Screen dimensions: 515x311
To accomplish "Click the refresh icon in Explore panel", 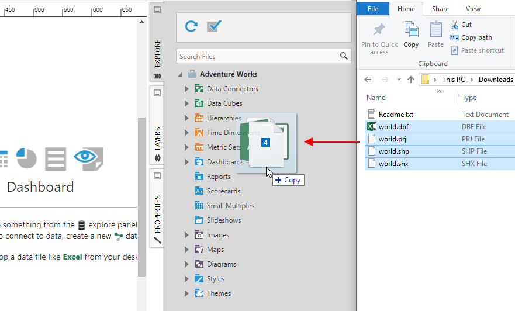I will [x=191, y=26].
